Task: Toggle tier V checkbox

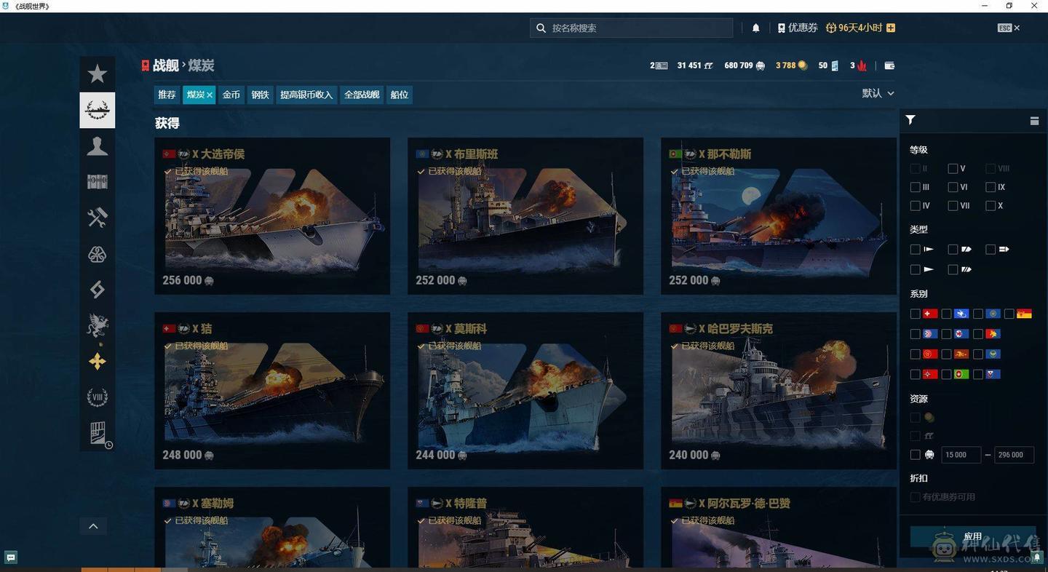Action: pyautogui.click(x=953, y=168)
